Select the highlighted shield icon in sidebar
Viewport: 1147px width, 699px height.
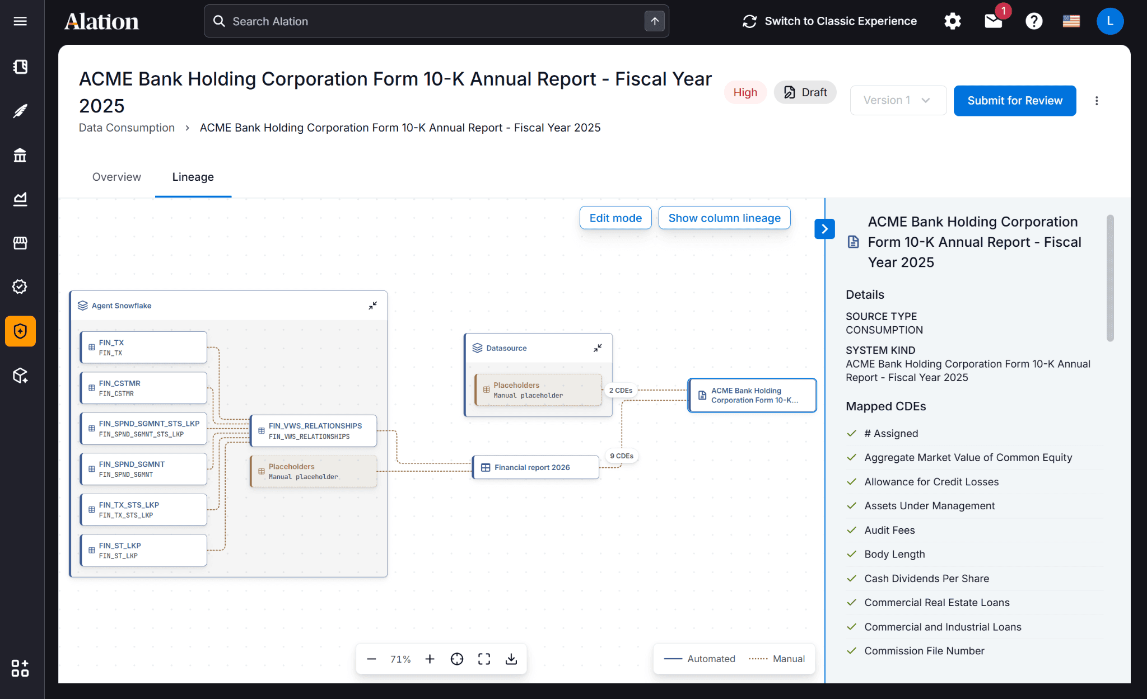tap(20, 331)
